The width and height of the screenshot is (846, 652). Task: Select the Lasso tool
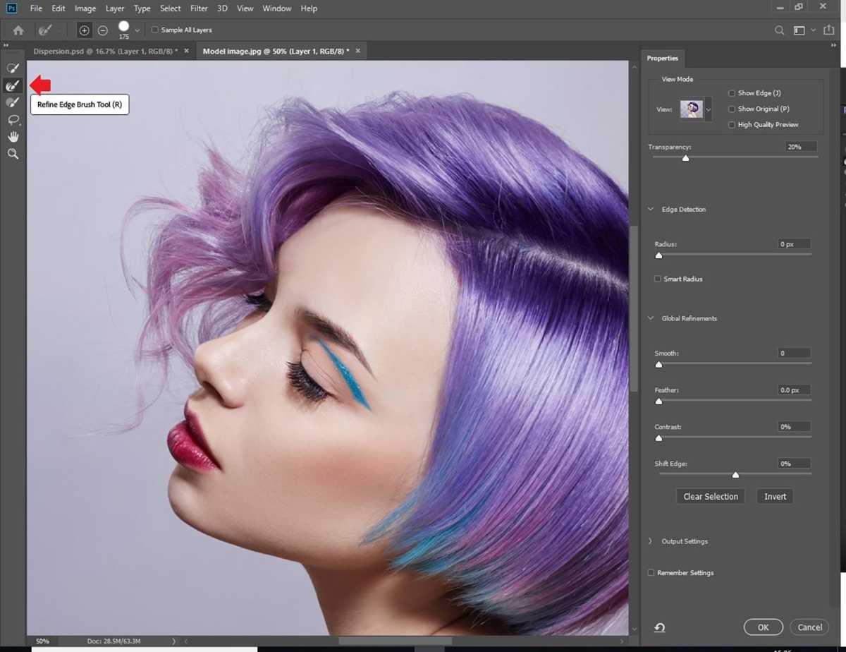(x=13, y=120)
